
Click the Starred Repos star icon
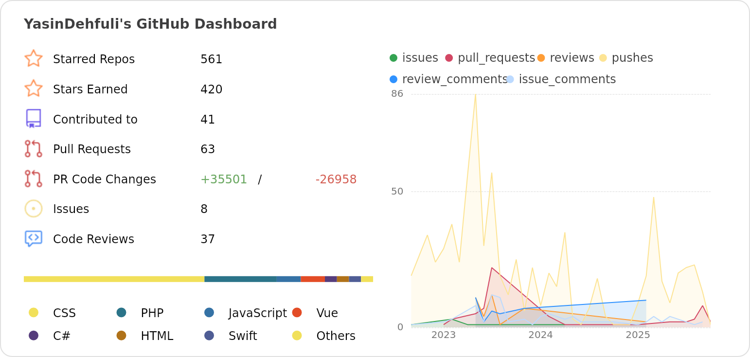click(33, 59)
